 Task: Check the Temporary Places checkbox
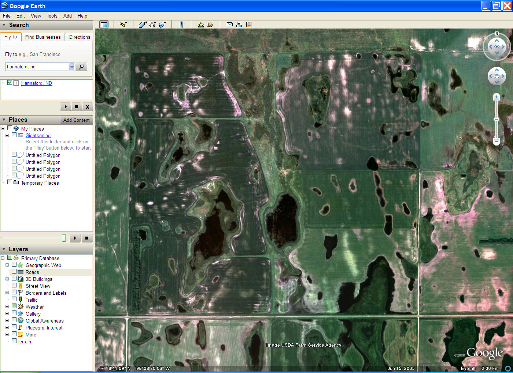pyautogui.click(x=10, y=182)
